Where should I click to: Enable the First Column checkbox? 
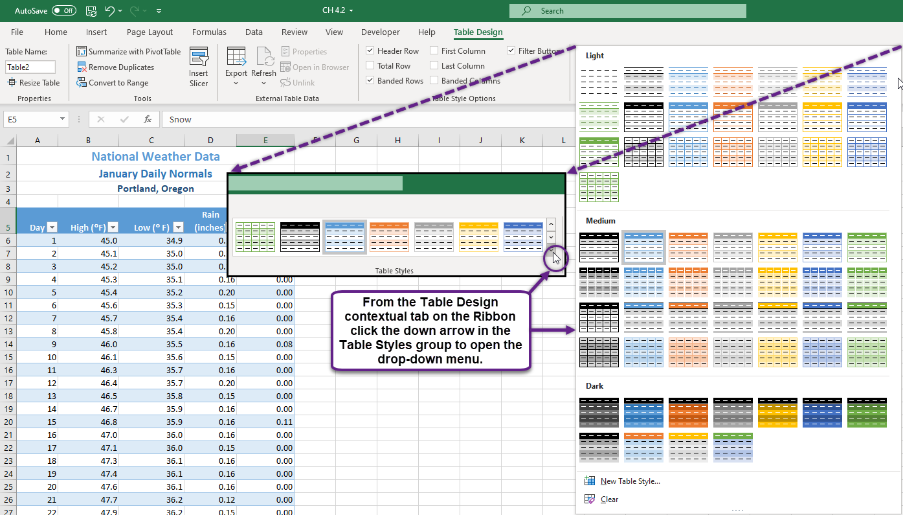coord(434,51)
